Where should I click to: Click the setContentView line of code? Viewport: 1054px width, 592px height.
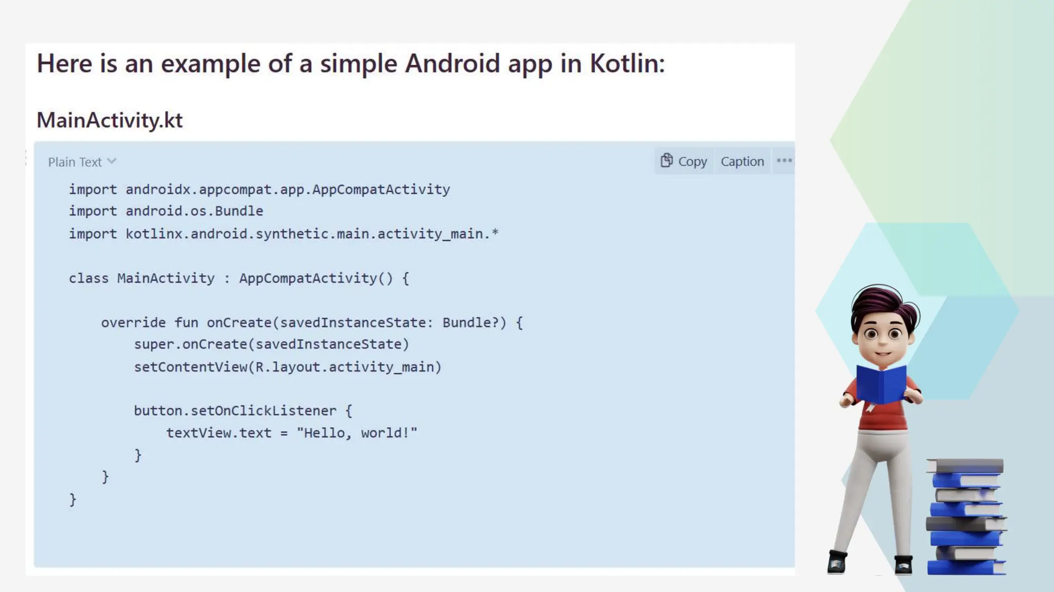click(x=287, y=367)
